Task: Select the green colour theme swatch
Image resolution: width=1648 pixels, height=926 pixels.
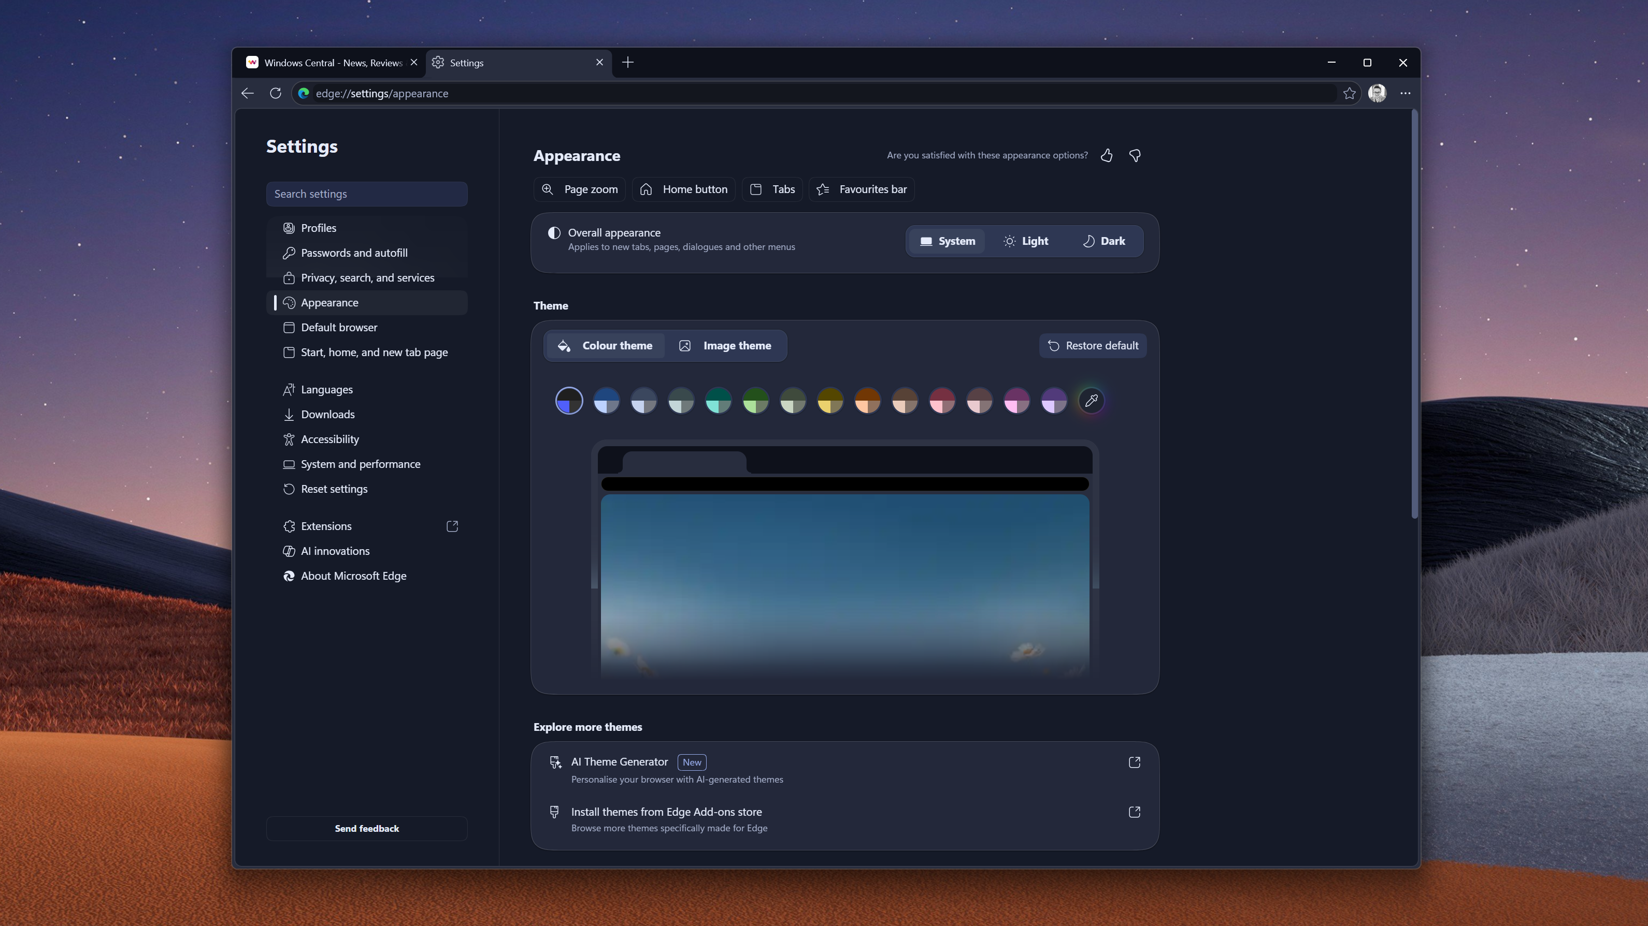Action: click(x=755, y=401)
